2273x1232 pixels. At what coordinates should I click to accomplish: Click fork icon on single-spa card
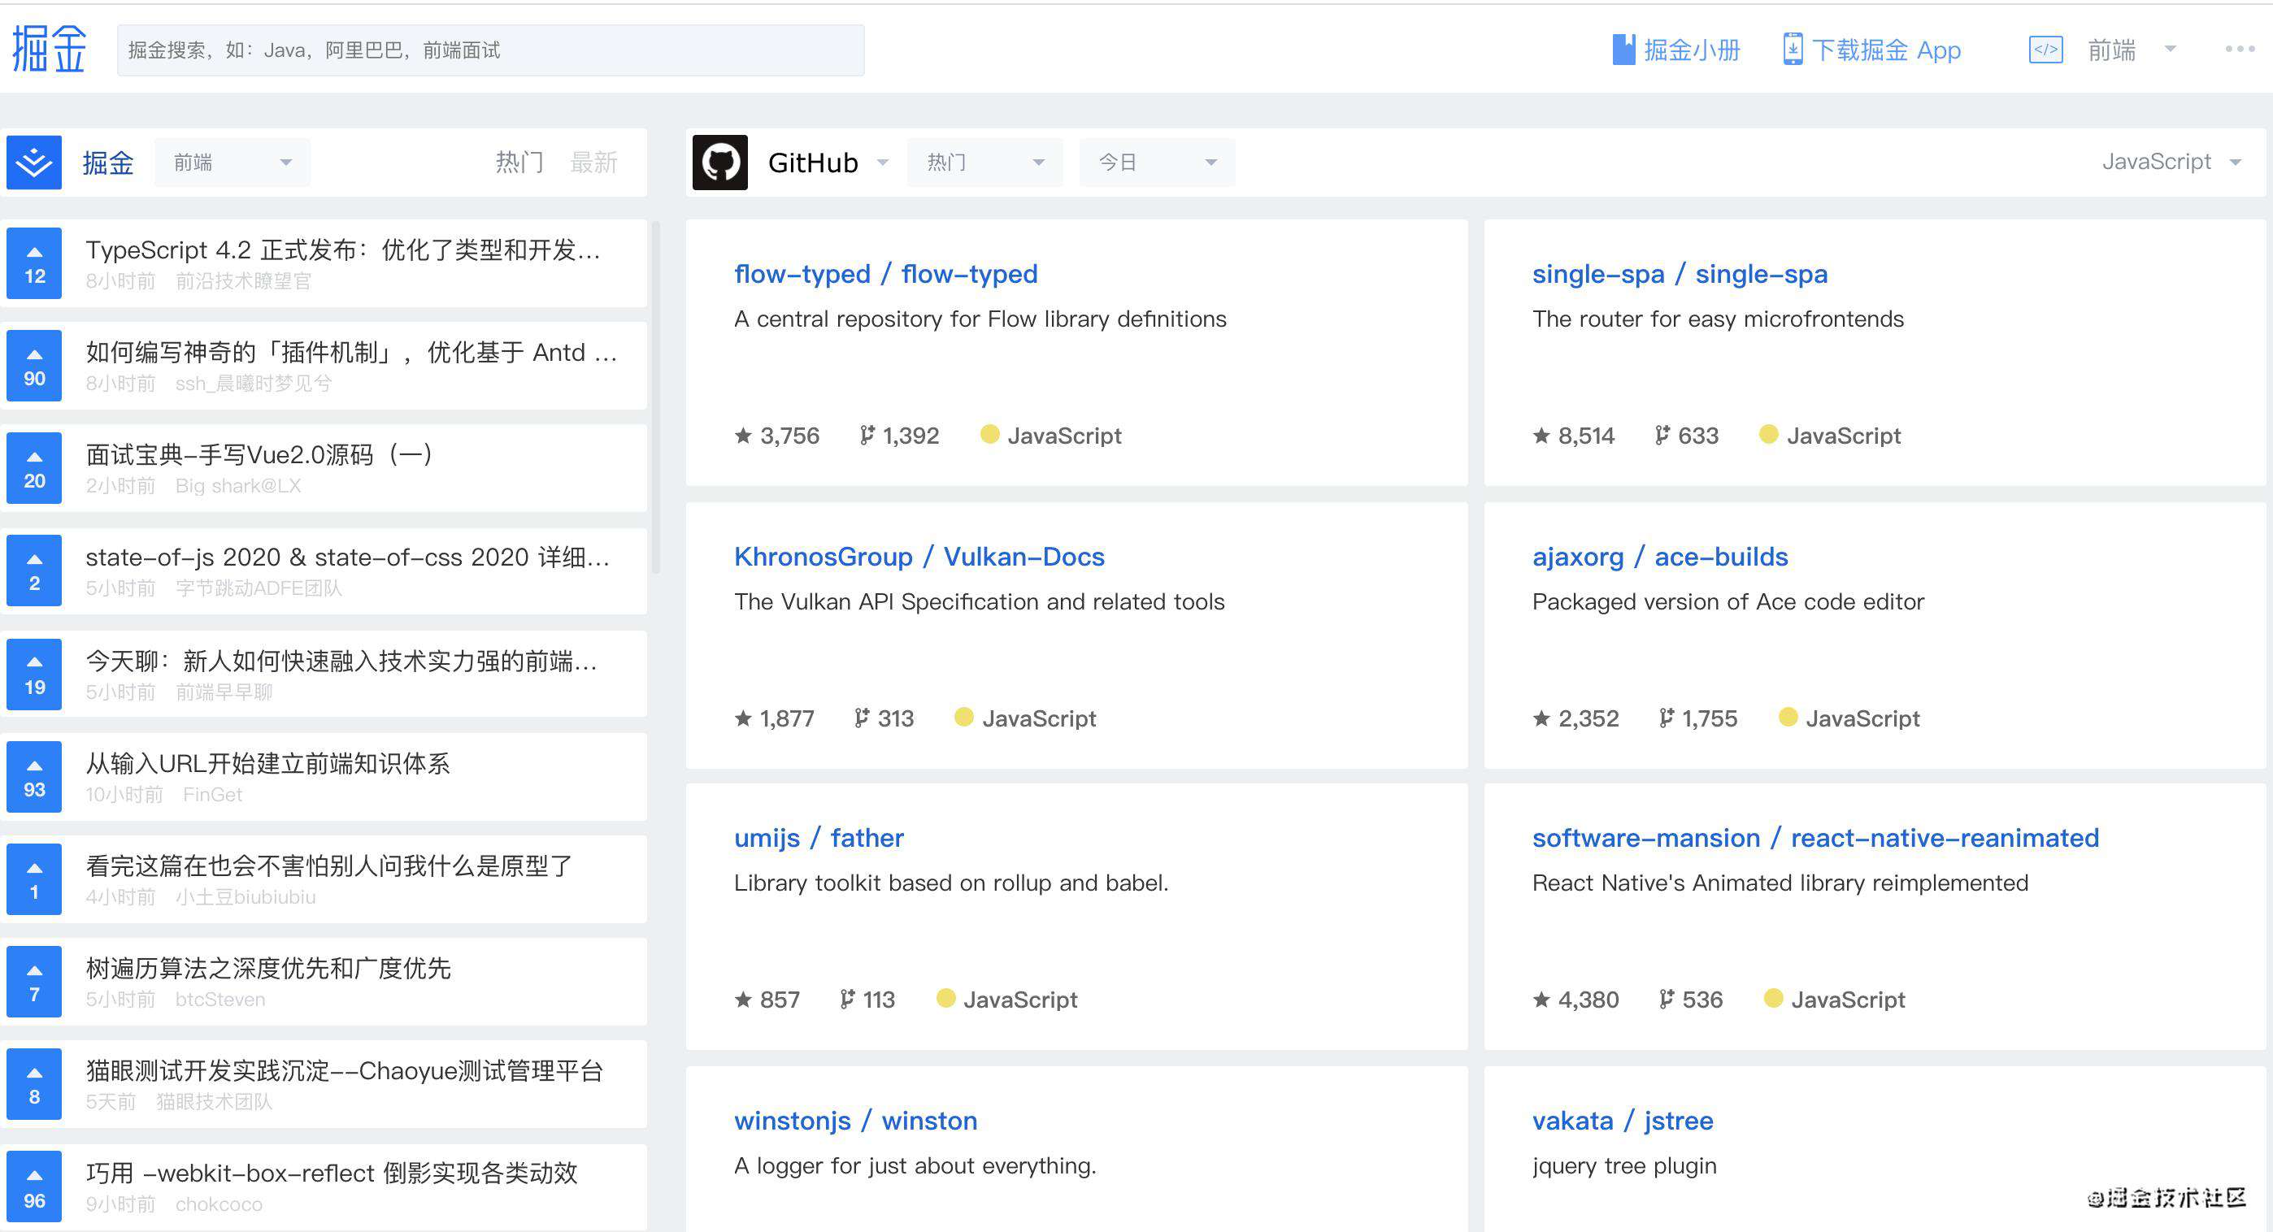click(x=1662, y=435)
